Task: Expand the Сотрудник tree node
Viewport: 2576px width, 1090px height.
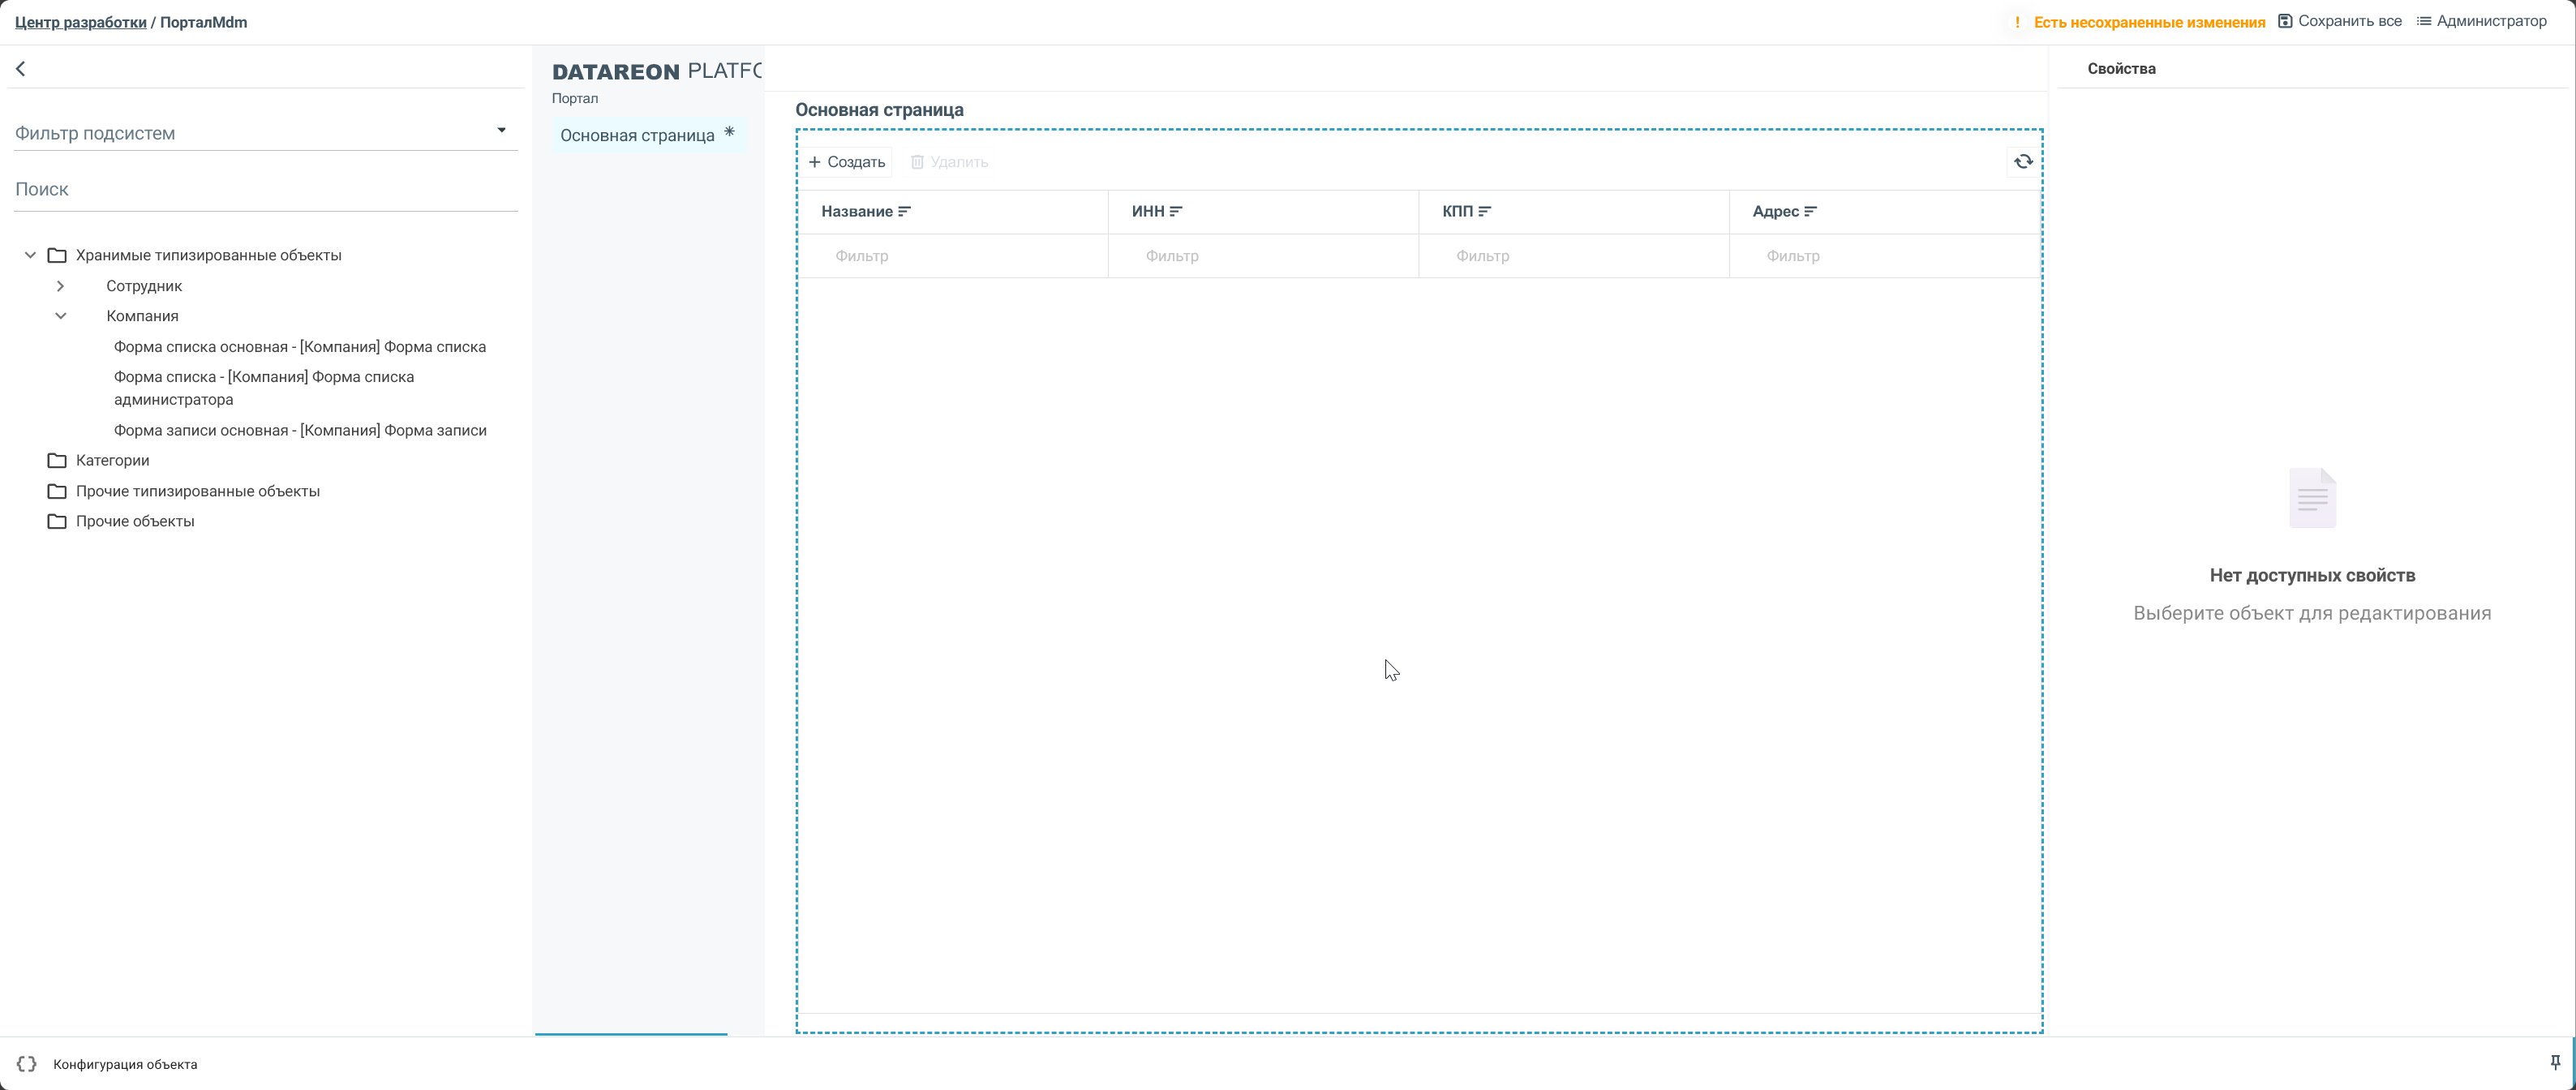Action: tap(61, 286)
